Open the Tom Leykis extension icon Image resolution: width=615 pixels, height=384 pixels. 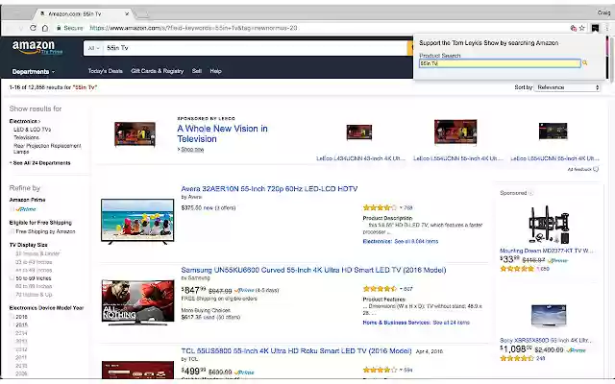595,28
